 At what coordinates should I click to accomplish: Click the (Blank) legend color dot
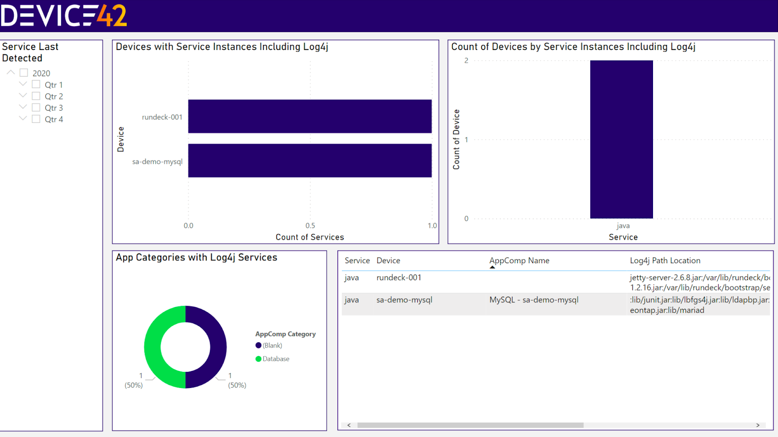point(258,345)
